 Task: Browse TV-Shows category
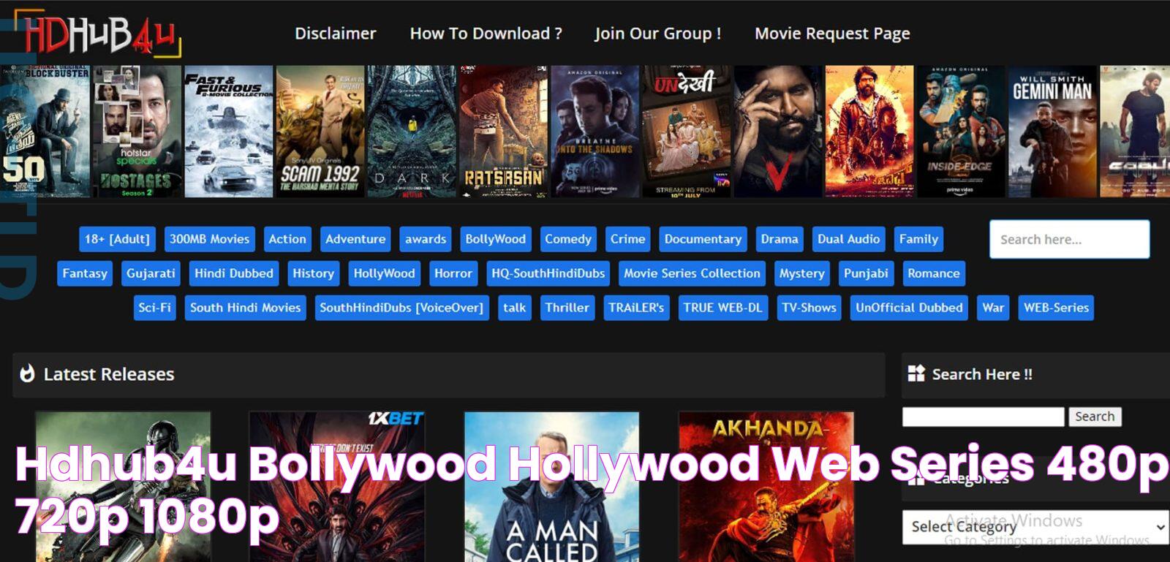point(809,308)
